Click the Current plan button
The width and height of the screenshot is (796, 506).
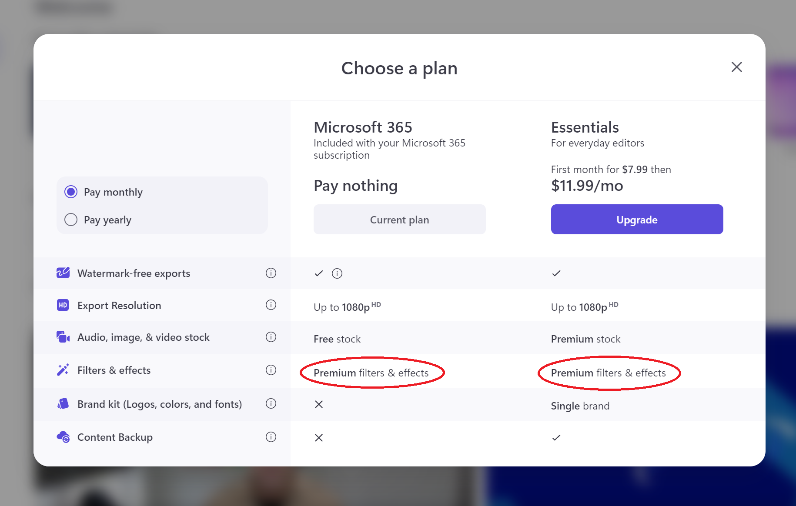(399, 220)
